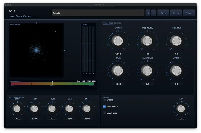
Task: Click the MID value 100.0
Action: (35, 119)
